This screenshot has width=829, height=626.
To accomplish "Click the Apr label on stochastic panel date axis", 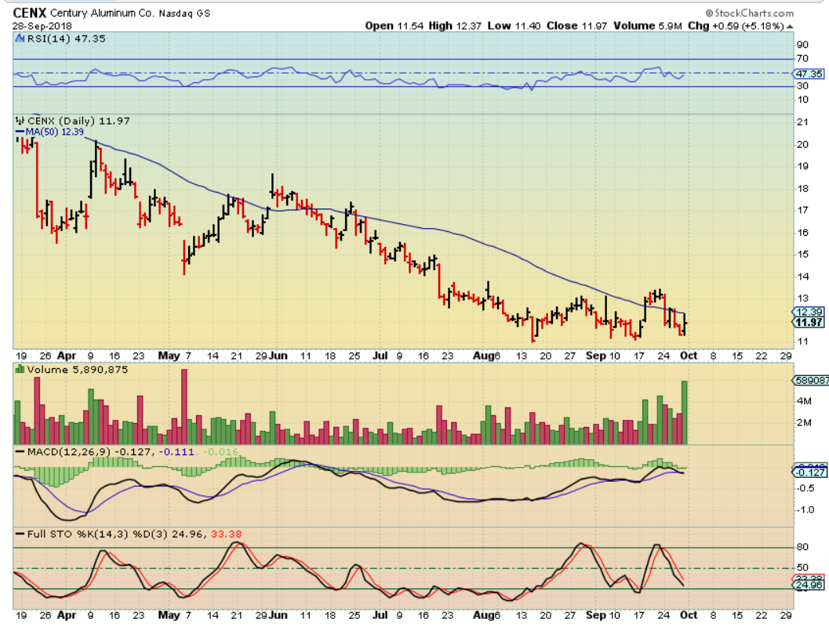I will coord(67,616).
